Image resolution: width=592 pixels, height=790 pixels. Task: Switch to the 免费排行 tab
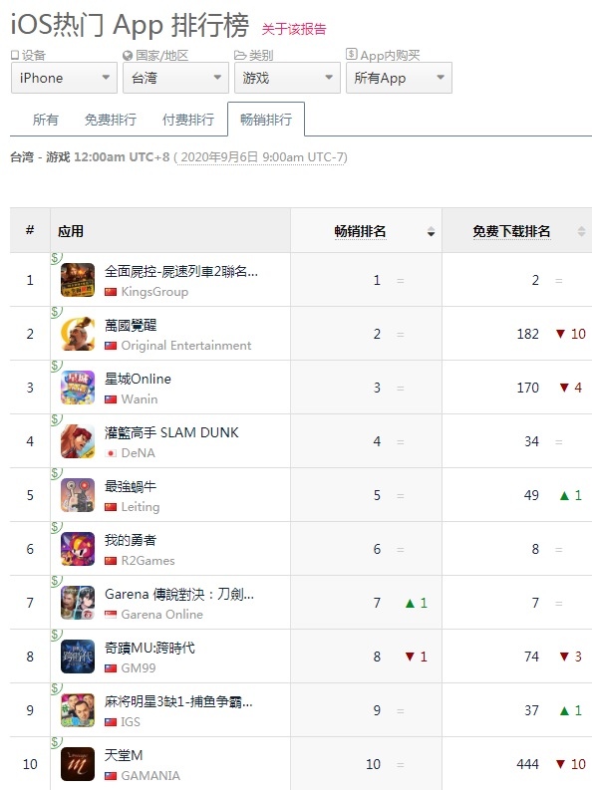click(111, 120)
